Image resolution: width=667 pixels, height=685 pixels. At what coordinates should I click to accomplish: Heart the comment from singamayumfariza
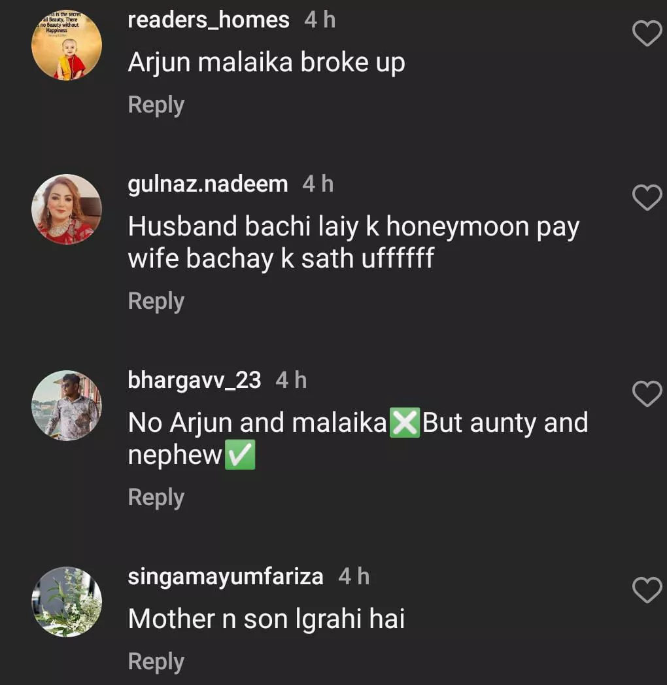coord(647,590)
